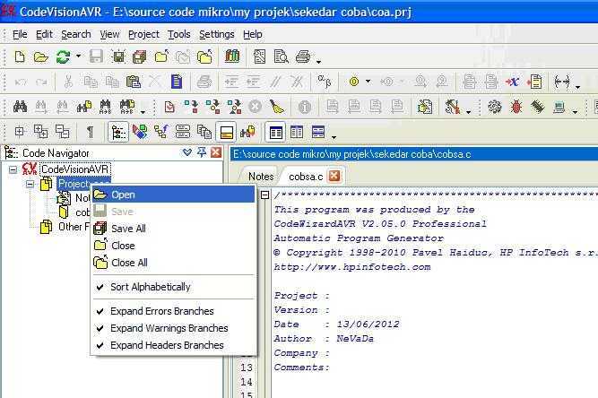Toggle Expand Warnings Branches option
This screenshot has height=398, width=598.
pos(174,328)
